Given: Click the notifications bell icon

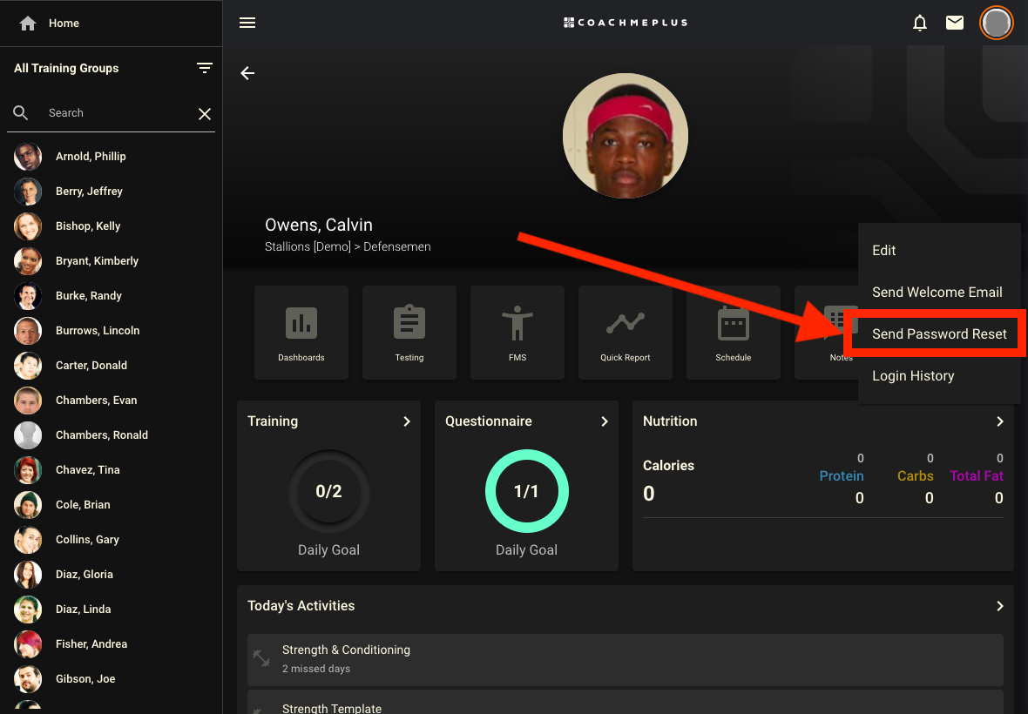Looking at the screenshot, I should pyautogui.click(x=920, y=23).
